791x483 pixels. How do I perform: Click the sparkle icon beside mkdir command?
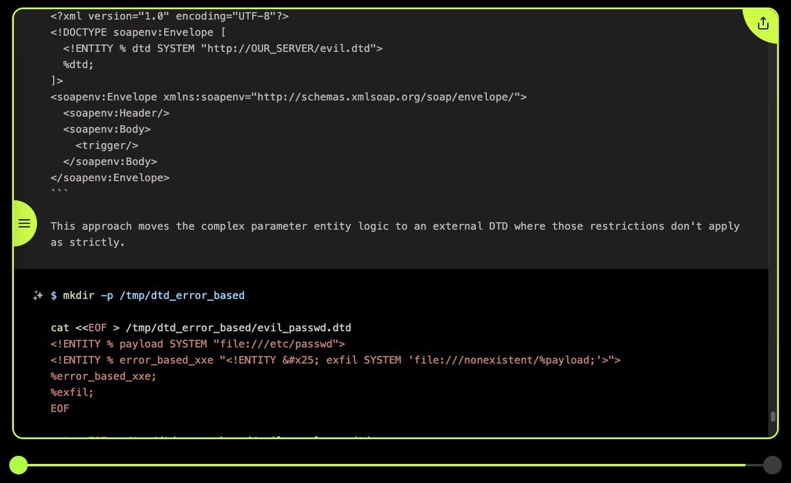[38, 296]
